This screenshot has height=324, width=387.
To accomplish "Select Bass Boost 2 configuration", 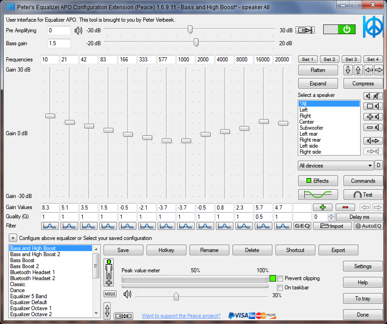I will pyautogui.click(x=50, y=266).
